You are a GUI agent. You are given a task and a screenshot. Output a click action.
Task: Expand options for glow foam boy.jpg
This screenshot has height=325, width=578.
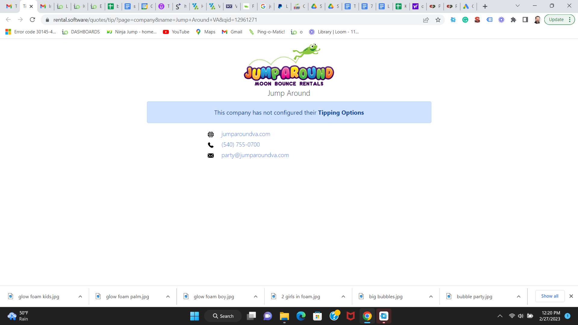[256, 296]
